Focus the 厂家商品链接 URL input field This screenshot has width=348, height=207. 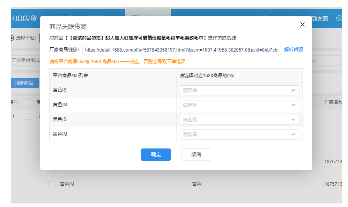point(181,50)
